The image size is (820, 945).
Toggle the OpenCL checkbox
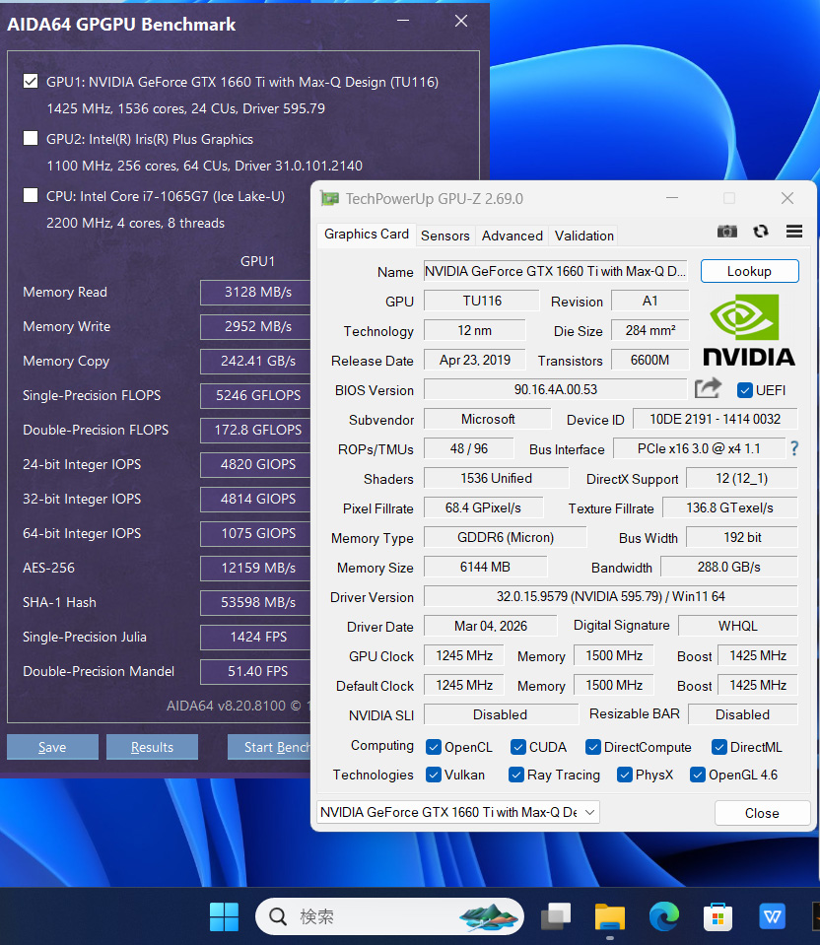434,747
